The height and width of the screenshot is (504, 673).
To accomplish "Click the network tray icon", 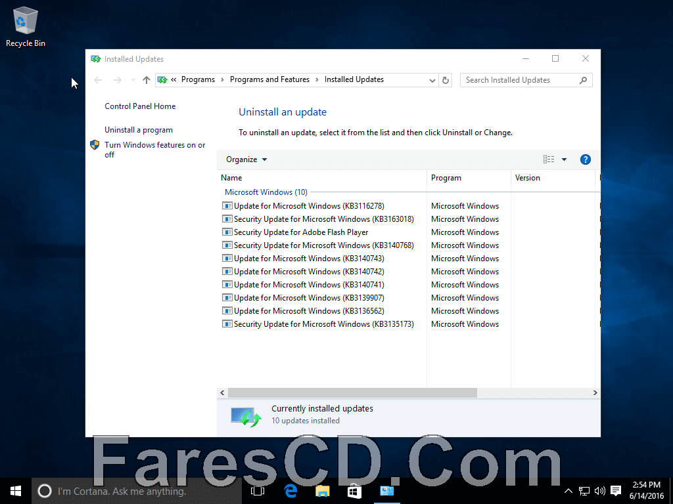I will point(584,491).
